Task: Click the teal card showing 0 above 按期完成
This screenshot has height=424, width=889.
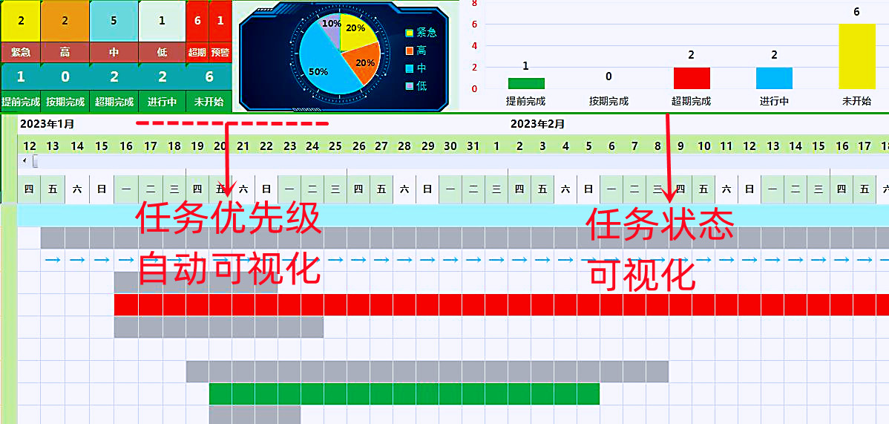Action: (65, 76)
